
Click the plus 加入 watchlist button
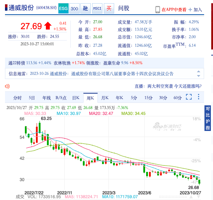(x=195, y=10)
